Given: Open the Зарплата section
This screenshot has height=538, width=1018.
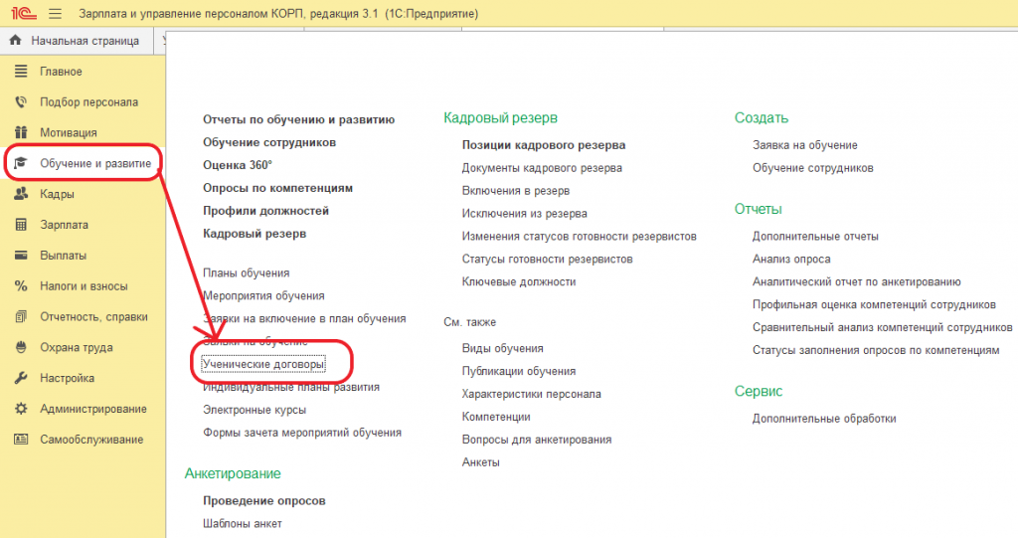Looking at the screenshot, I should click(64, 225).
